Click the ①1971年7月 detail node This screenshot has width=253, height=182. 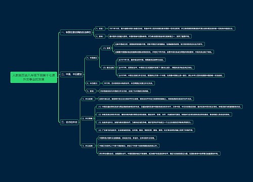pyautogui.click(x=142, y=60)
